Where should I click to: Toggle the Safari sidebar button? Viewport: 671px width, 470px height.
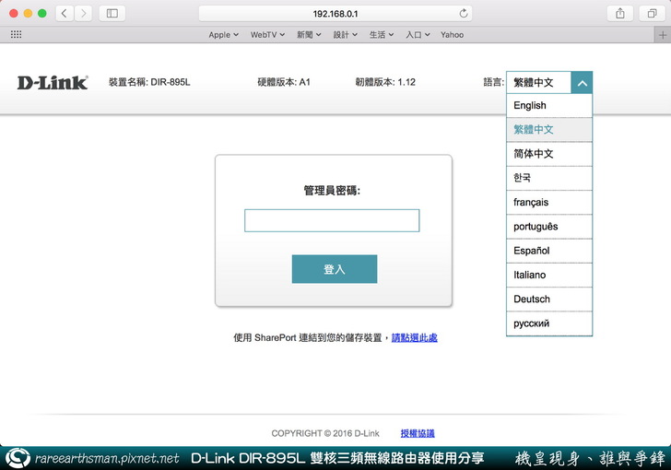click(x=112, y=13)
